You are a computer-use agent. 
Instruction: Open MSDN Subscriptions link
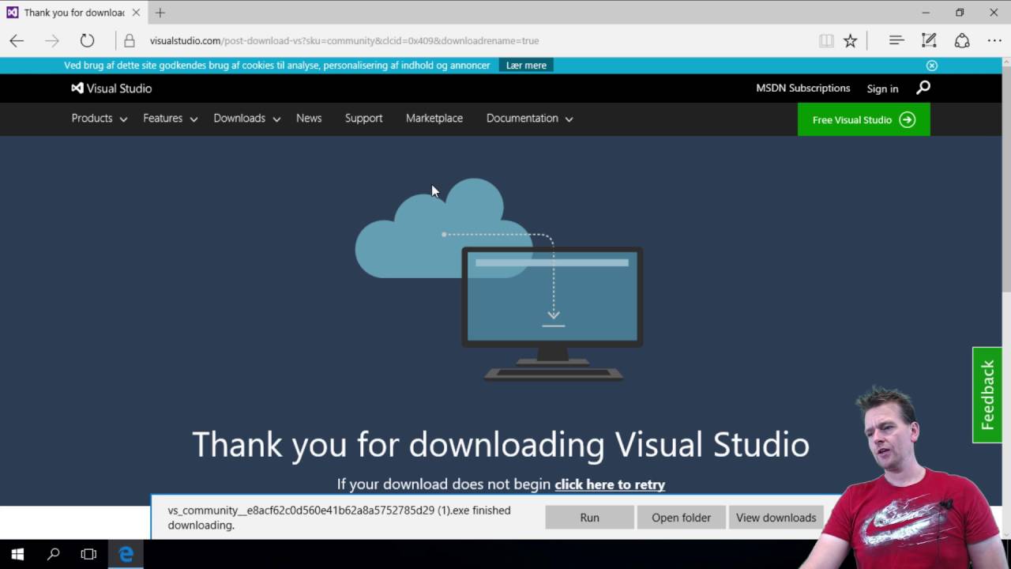pyautogui.click(x=803, y=89)
